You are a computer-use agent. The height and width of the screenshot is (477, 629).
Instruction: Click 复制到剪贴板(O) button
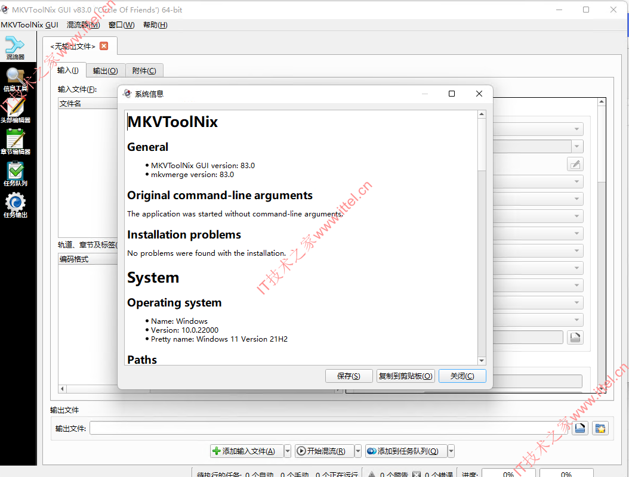coord(406,376)
